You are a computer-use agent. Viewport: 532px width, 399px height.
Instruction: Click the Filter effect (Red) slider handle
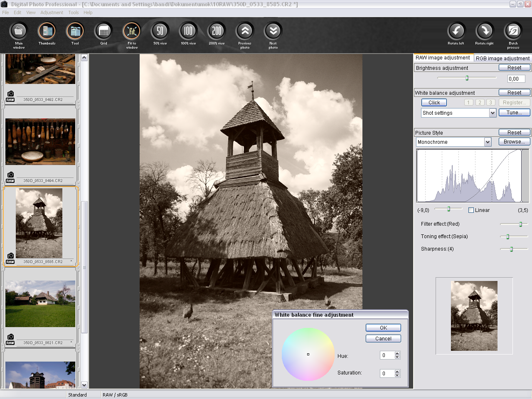(520, 224)
